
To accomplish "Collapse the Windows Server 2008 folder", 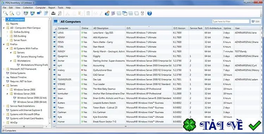I will point(7,94).
